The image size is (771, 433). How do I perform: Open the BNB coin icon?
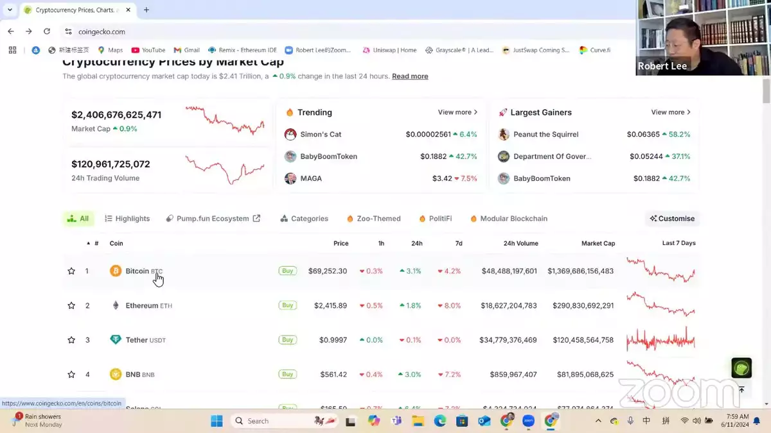pyautogui.click(x=116, y=375)
